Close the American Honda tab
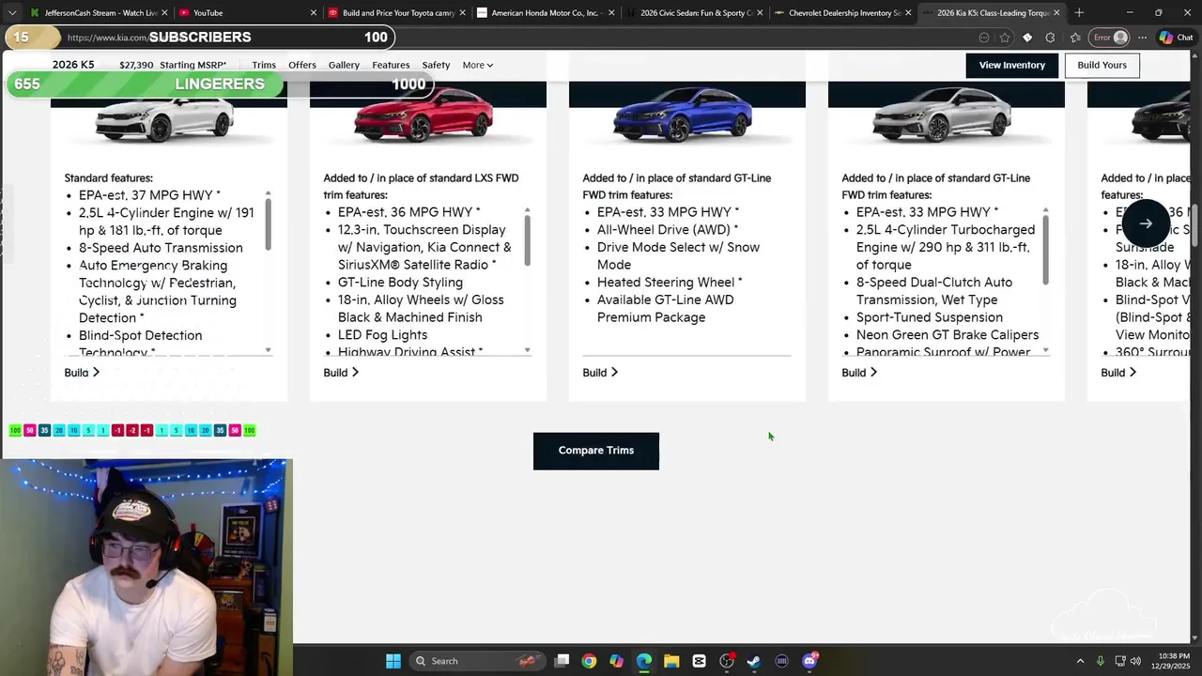 (x=610, y=13)
